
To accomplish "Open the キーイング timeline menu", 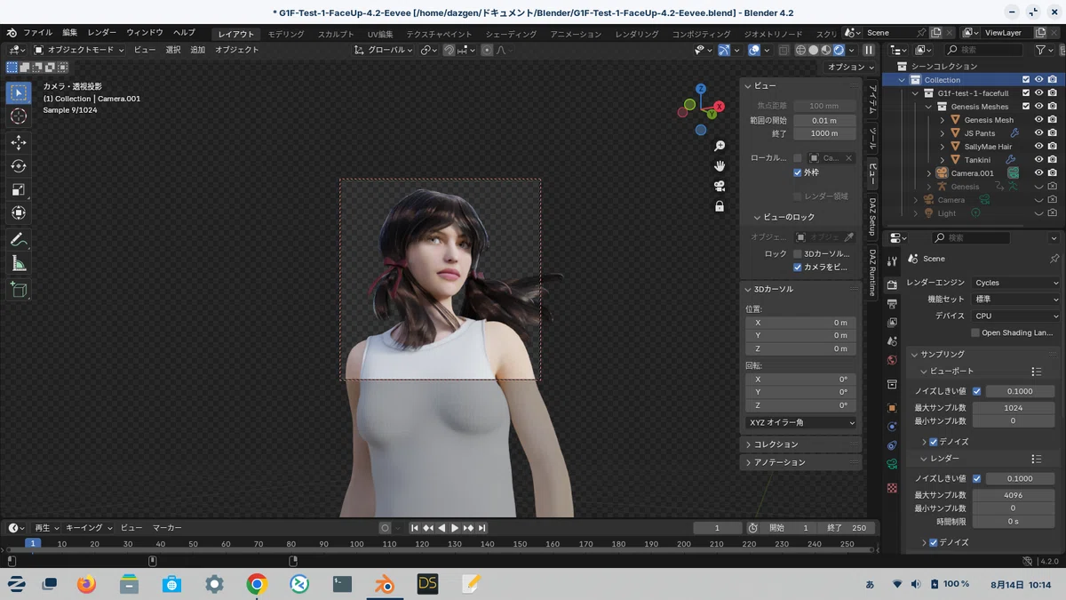I will (88, 528).
